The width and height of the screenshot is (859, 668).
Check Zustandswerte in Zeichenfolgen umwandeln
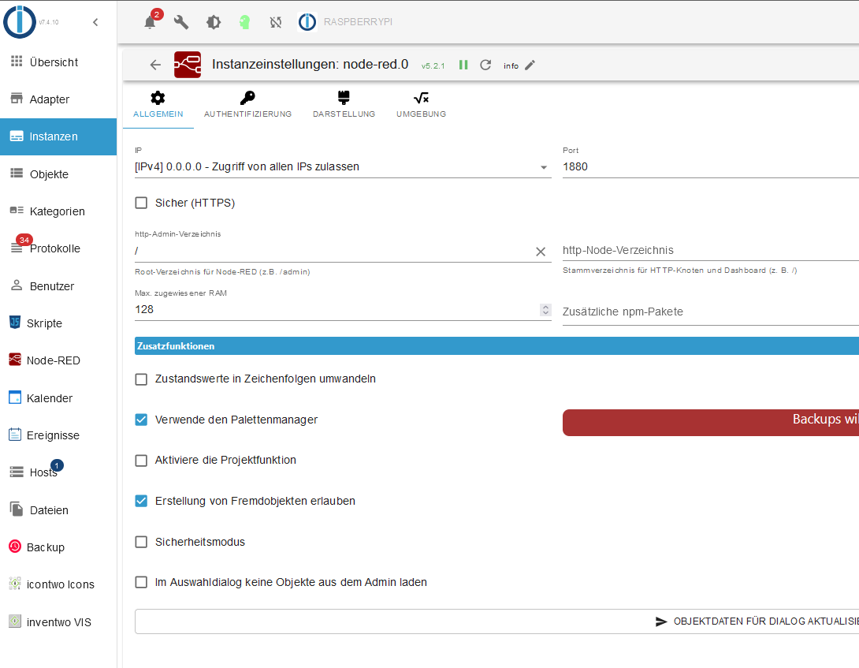(141, 379)
